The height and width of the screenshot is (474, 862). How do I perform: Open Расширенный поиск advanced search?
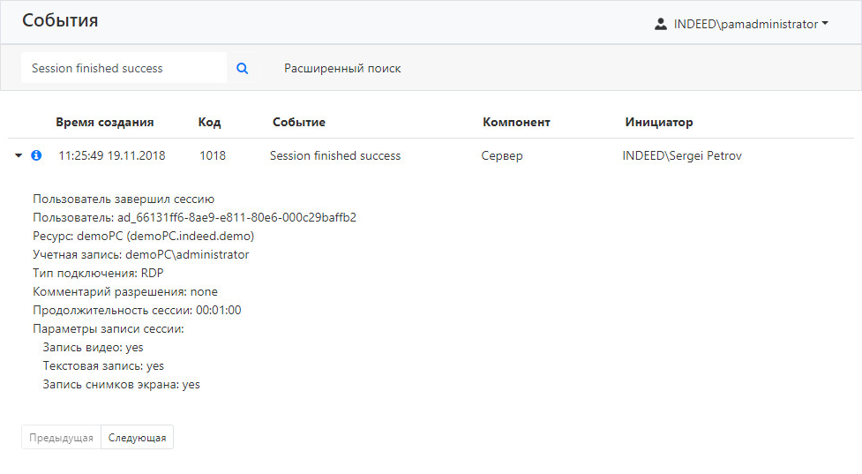click(x=342, y=68)
